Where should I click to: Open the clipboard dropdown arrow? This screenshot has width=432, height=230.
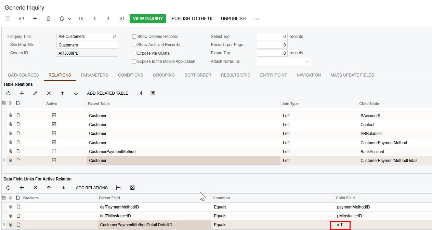click(x=69, y=19)
